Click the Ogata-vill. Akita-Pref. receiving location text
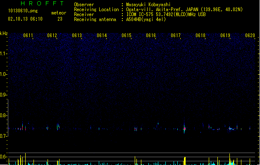260x165 pixels. coord(184,9)
